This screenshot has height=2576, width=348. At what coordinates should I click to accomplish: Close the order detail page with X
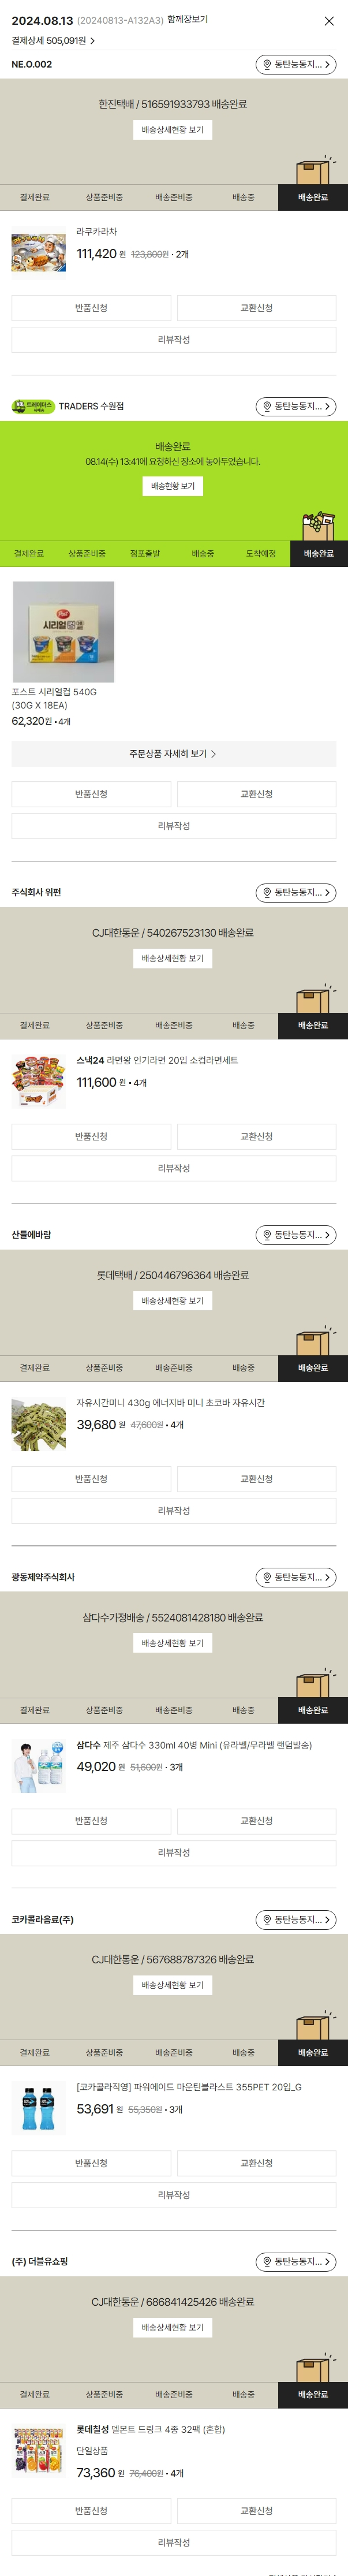[x=329, y=21]
